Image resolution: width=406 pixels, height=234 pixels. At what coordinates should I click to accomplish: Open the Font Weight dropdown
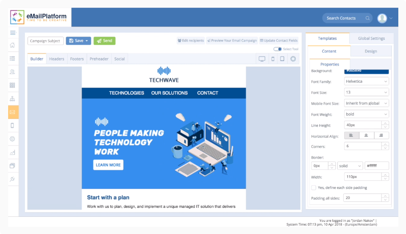pos(366,114)
